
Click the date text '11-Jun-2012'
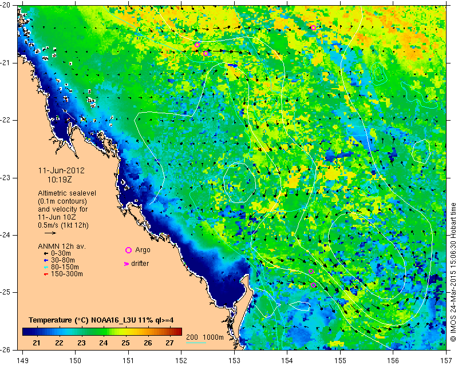pos(61,170)
